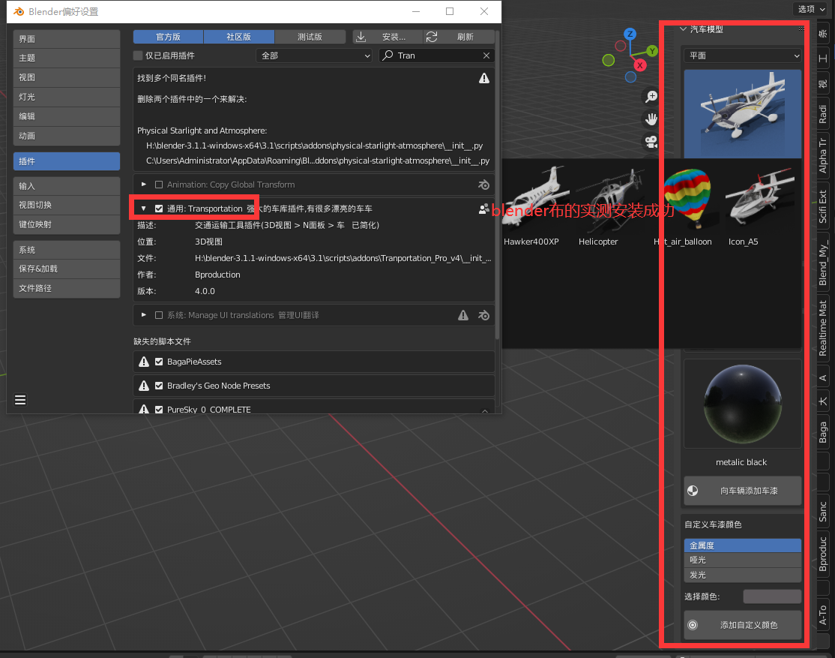Click the 添加自定义颜色 button
This screenshot has height=658, width=835.
pos(743,625)
